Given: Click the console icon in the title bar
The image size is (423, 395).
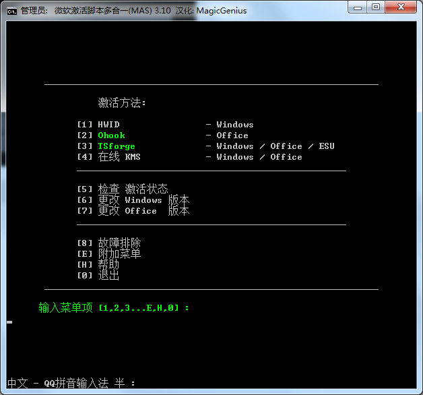Looking at the screenshot, I should coord(11,10).
